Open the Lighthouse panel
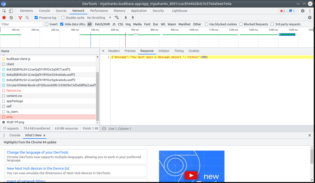 [x=180, y=11]
